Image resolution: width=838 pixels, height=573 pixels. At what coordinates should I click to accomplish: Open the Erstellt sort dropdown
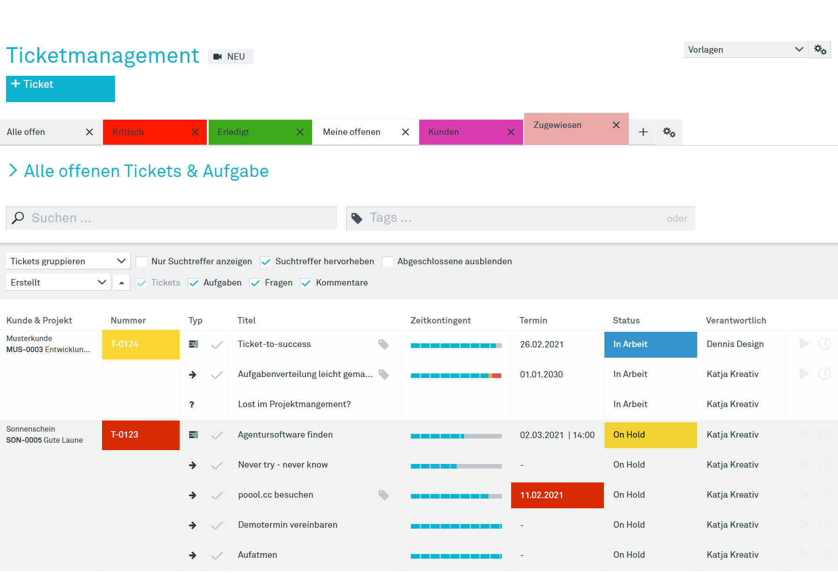[x=58, y=282]
